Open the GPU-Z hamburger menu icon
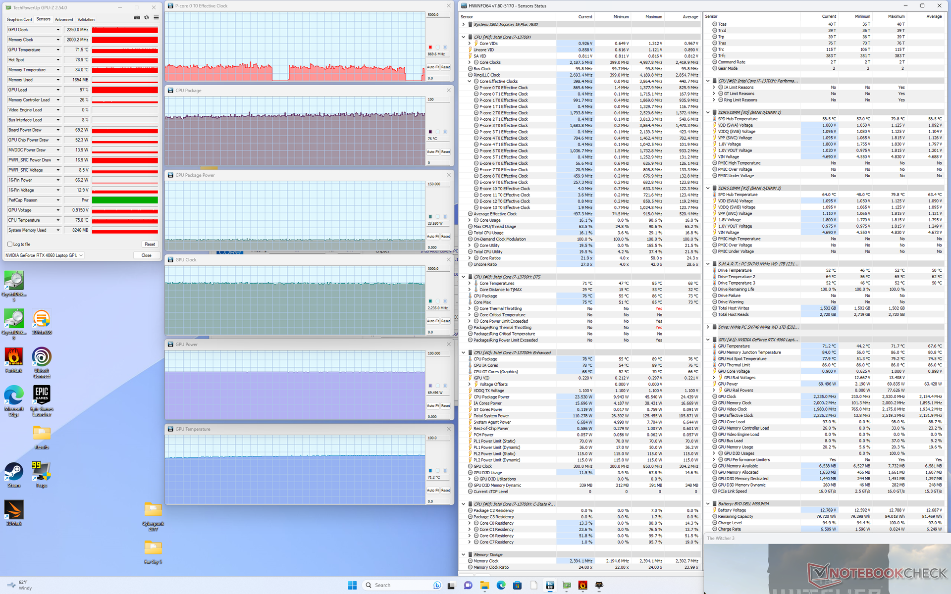 pyautogui.click(x=156, y=18)
